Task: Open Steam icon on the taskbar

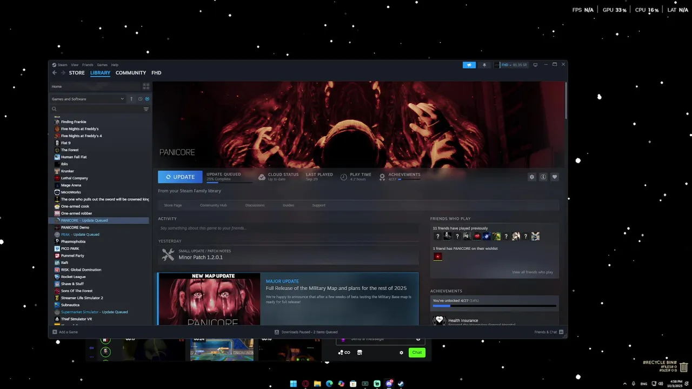Action: pos(401,384)
